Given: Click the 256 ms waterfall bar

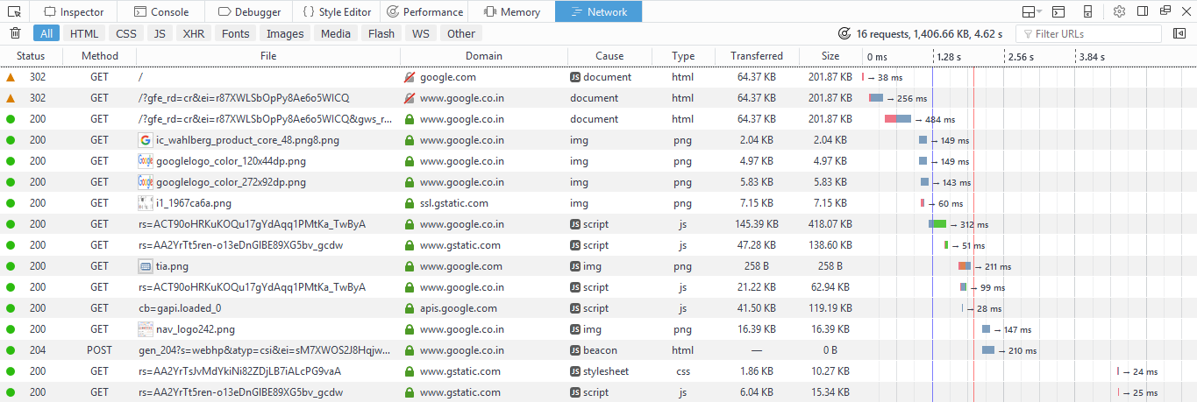Looking at the screenshot, I should pos(876,98).
